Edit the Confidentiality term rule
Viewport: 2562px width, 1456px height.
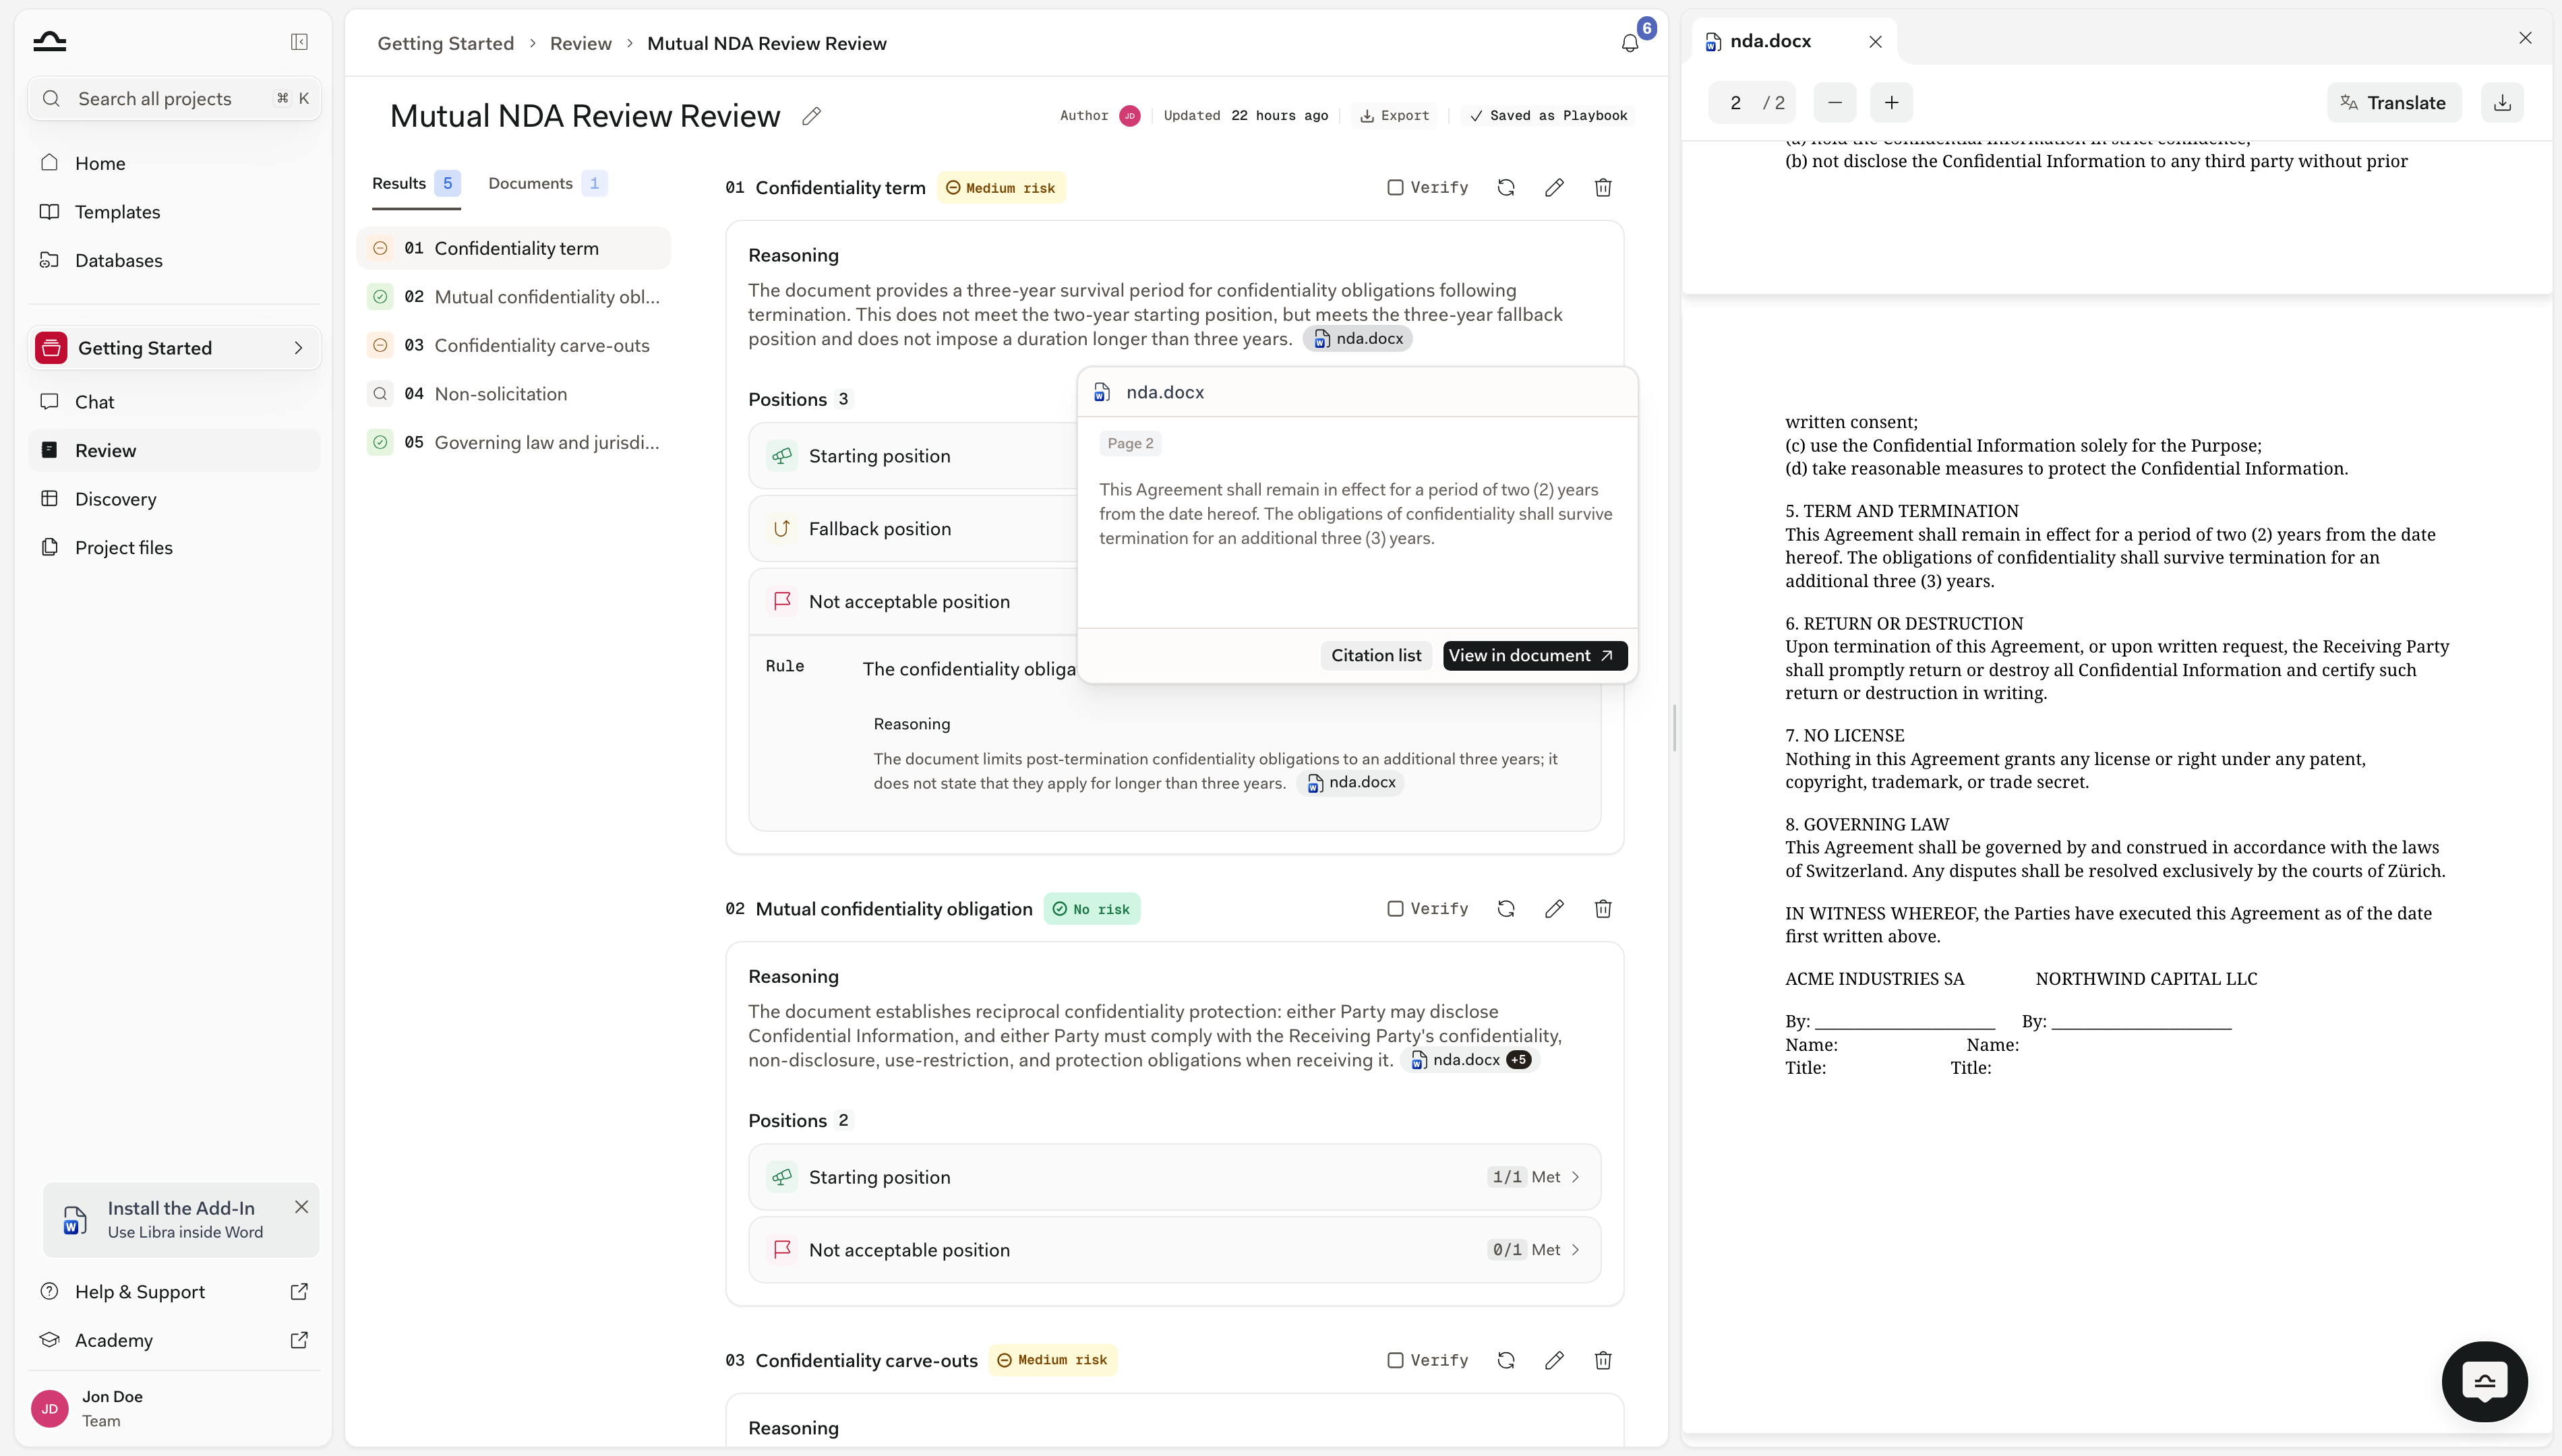coord(1554,188)
